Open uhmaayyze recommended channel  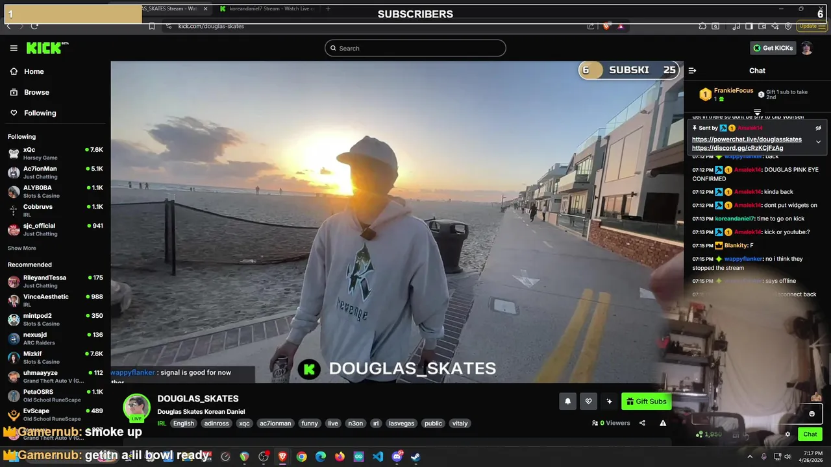[55, 376]
